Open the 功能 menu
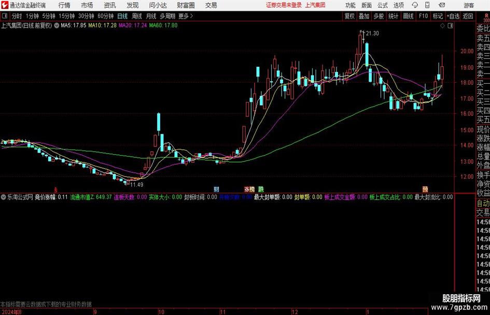This screenshot has height=315, width=490. 351,5
